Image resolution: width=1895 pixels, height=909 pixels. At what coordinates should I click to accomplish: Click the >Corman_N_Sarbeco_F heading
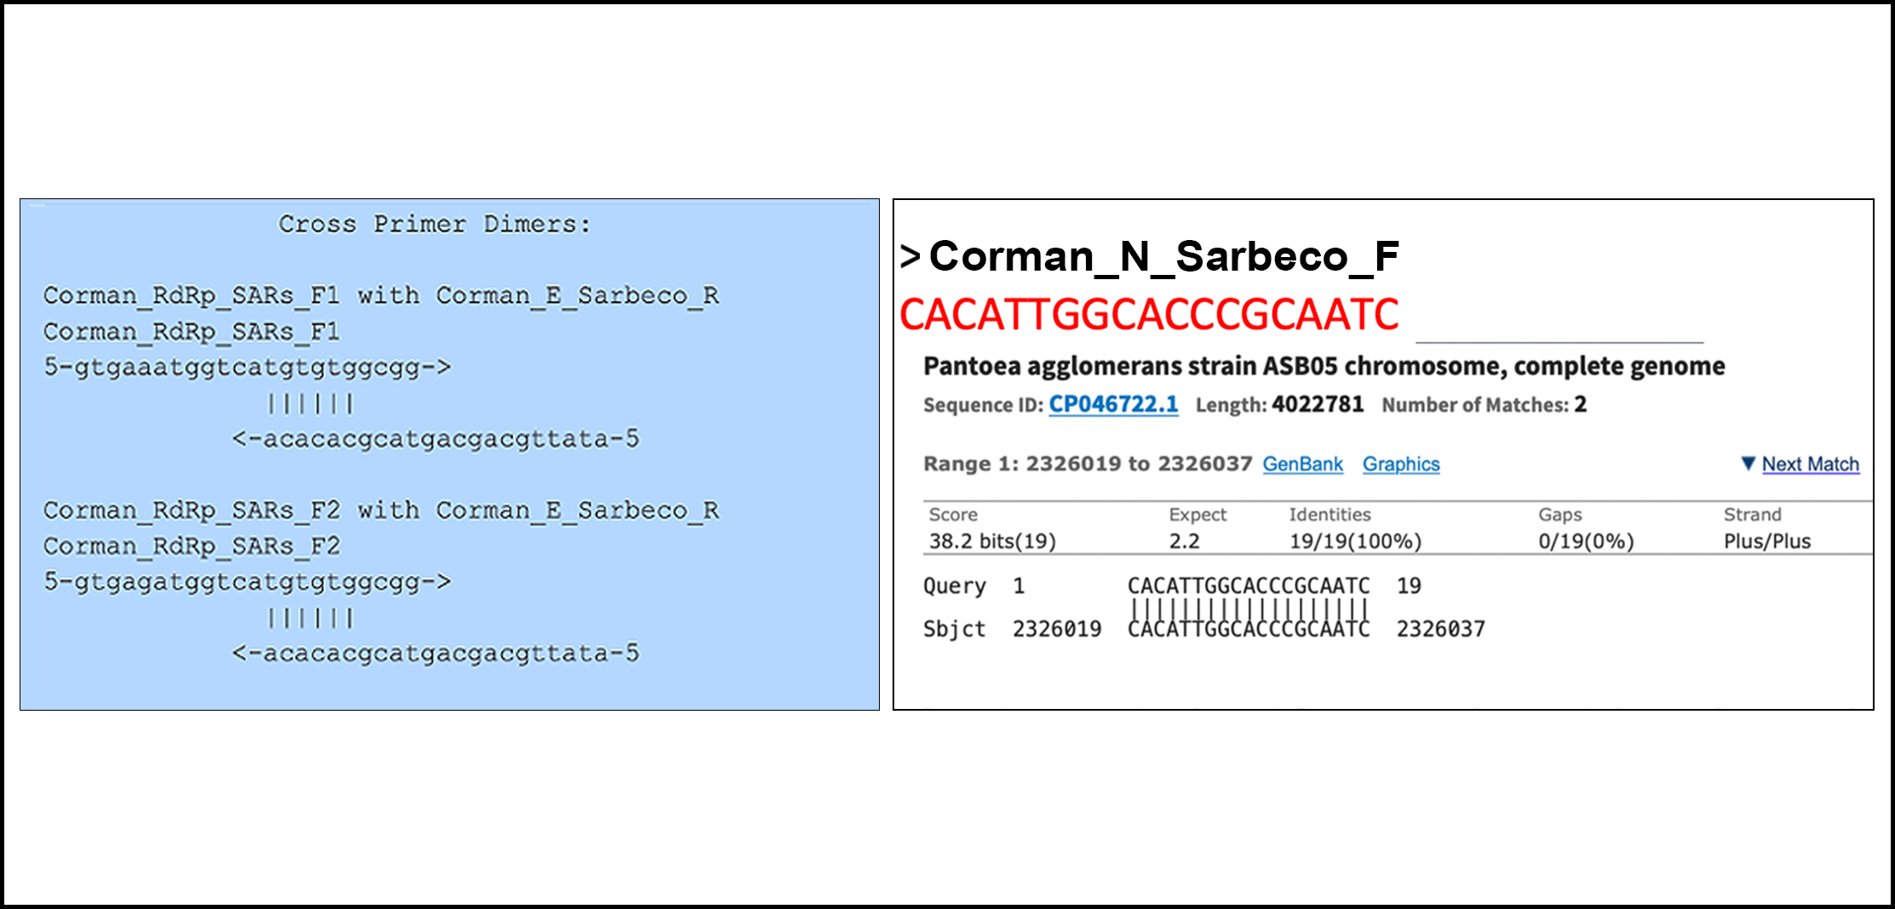pos(1149,255)
